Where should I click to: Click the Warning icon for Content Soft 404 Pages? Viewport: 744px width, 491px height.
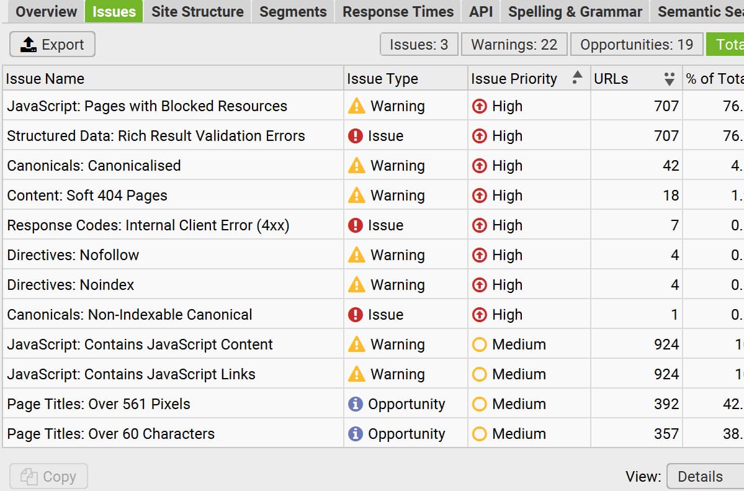[x=357, y=195]
